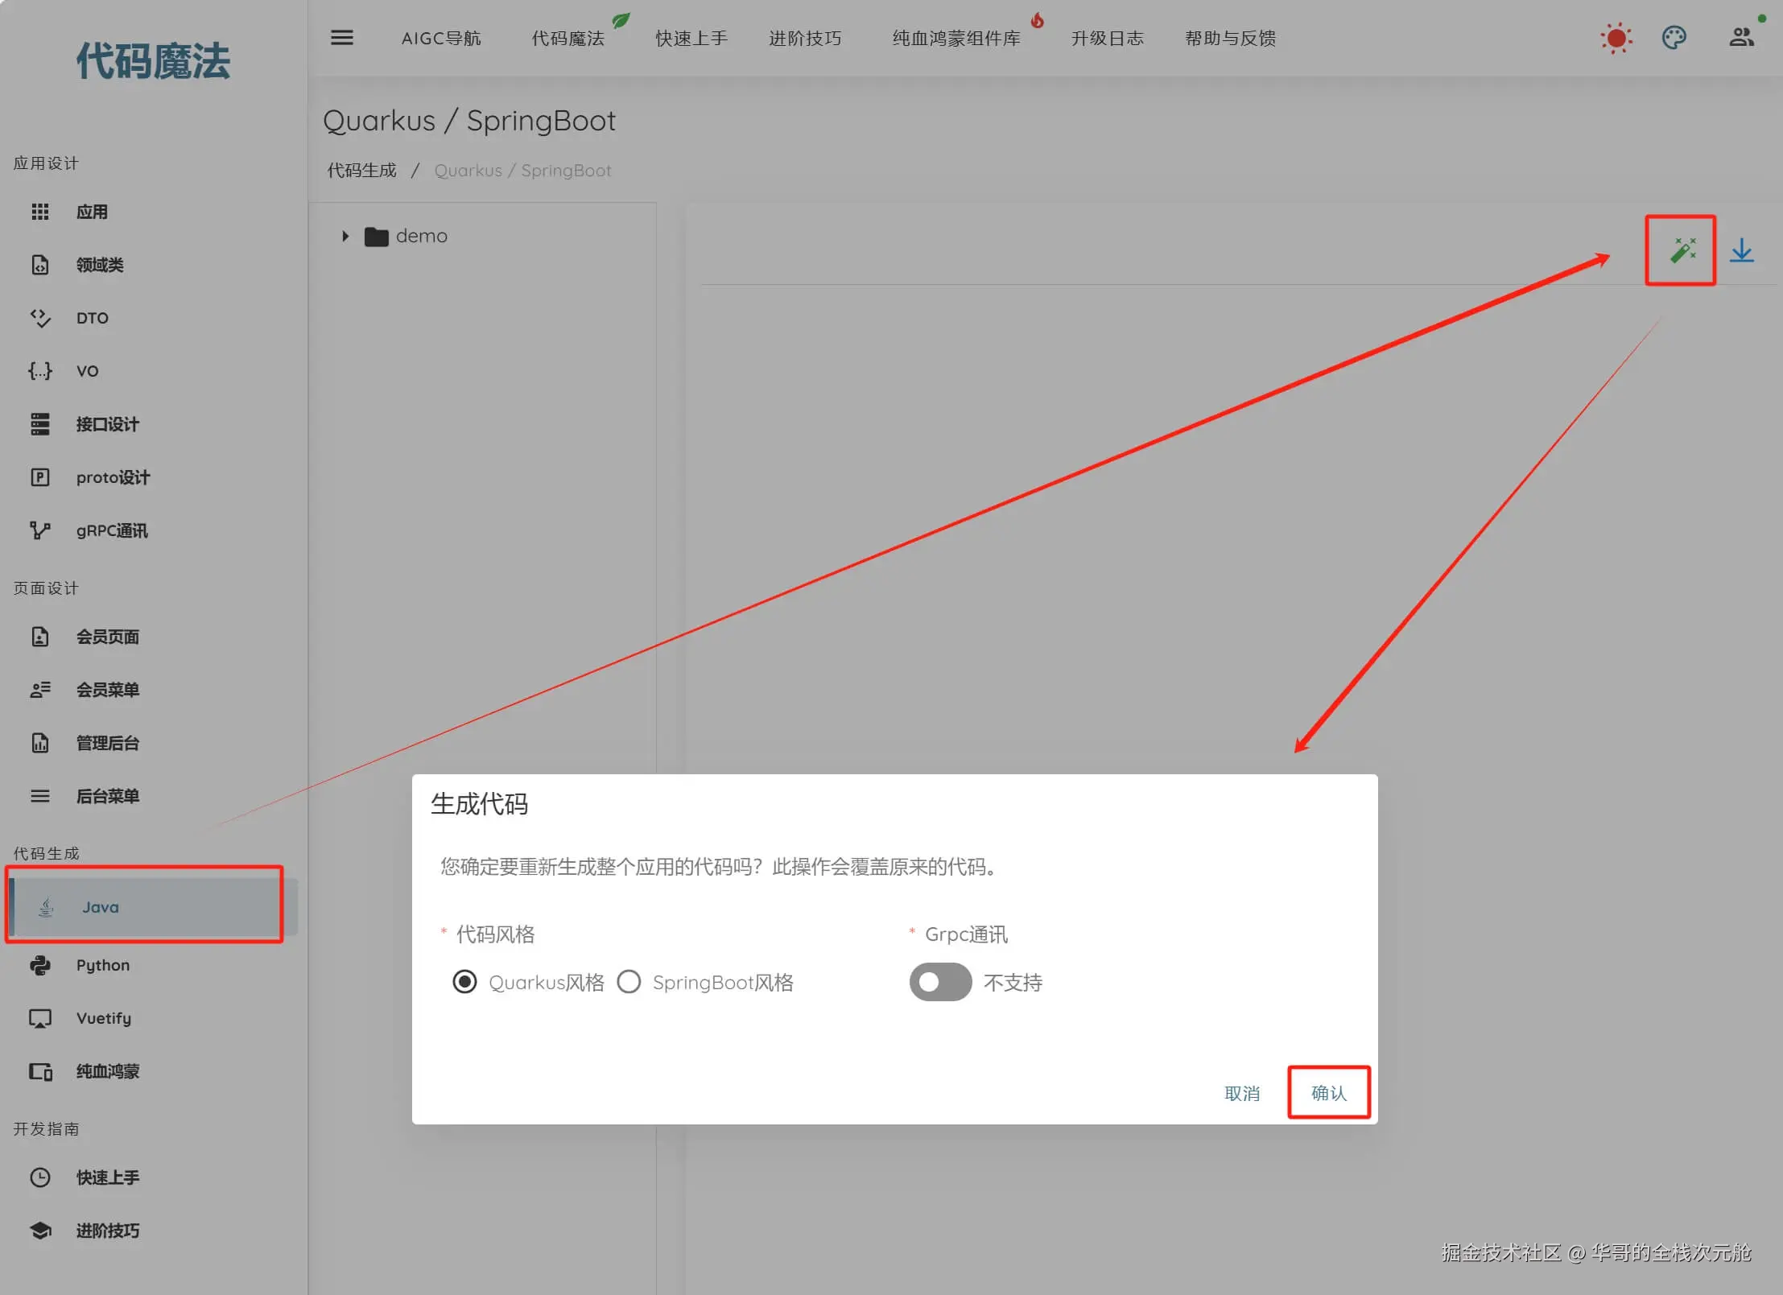This screenshot has width=1783, height=1295.
Task: Open the color palette theme icon
Action: click(x=1674, y=38)
